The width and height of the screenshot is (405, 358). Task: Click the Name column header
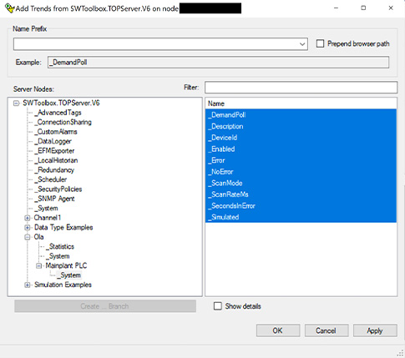click(x=301, y=103)
